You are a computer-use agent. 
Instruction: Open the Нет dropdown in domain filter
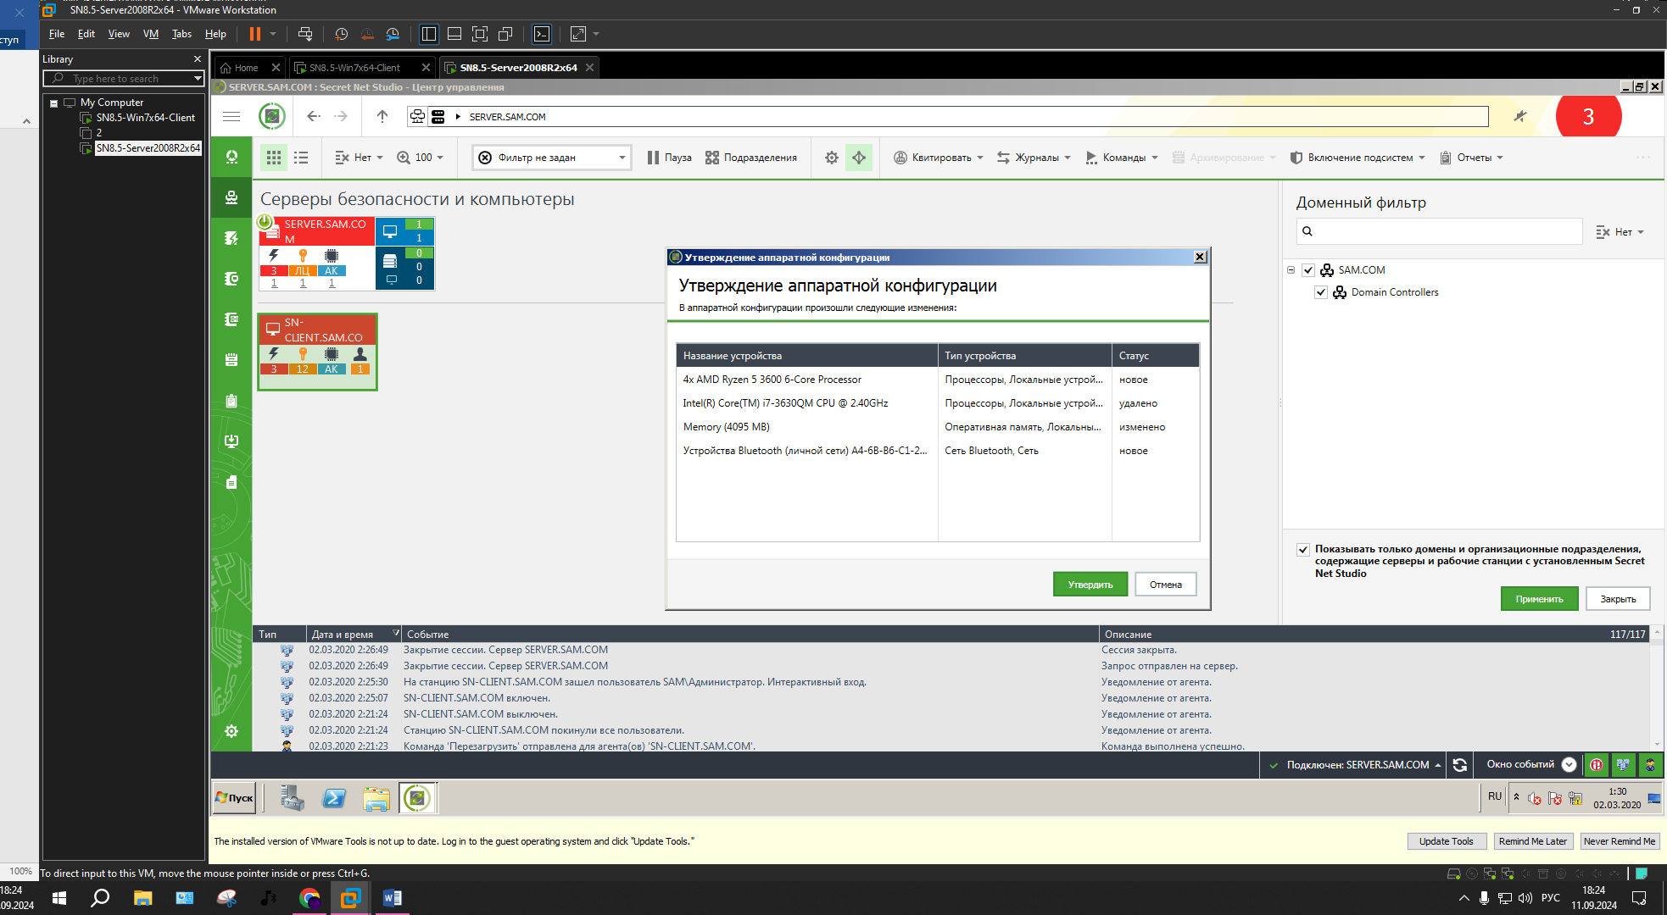1620,232
